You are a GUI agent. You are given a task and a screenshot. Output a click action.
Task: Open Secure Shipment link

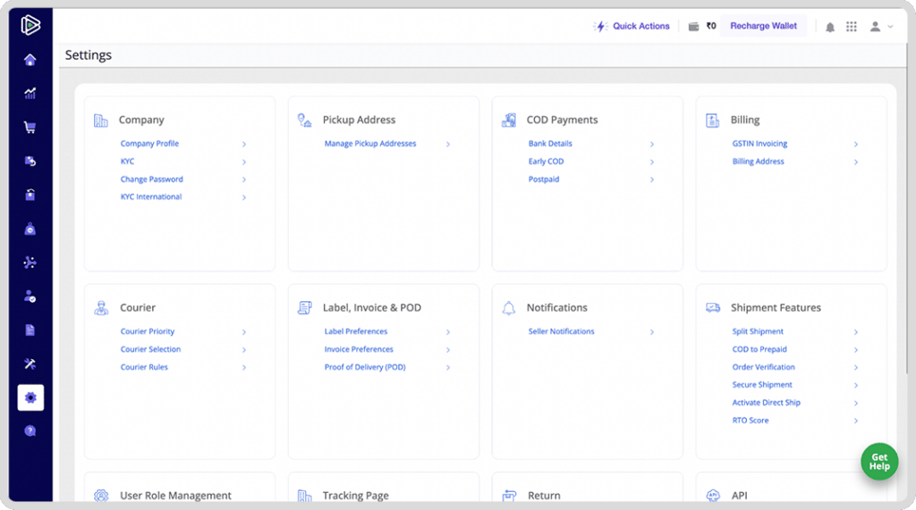762,385
